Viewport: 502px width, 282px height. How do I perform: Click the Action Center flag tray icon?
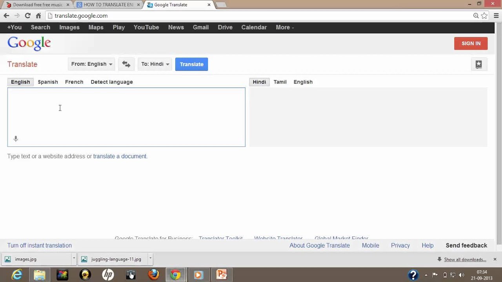(x=435, y=275)
